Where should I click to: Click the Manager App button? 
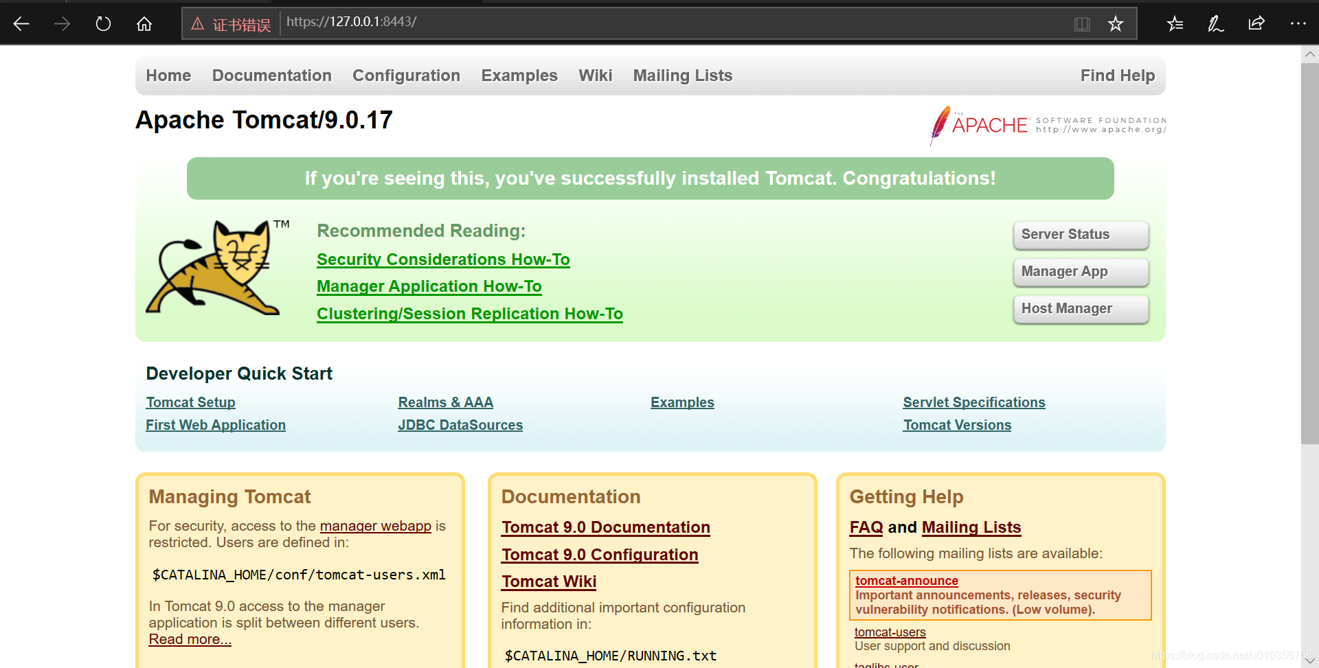(1081, 272)
